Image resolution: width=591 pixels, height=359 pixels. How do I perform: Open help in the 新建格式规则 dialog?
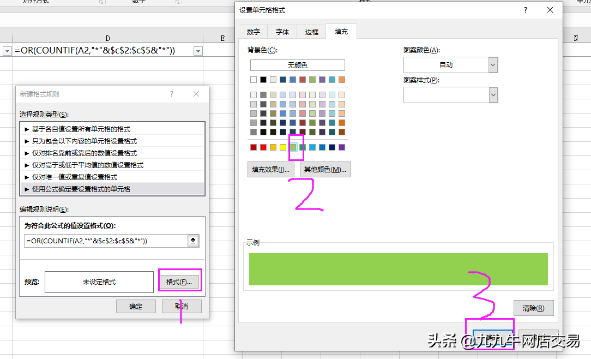pos(172,94)
